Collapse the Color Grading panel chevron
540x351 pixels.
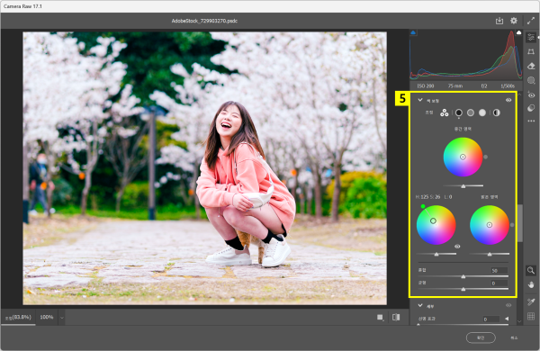420,100
